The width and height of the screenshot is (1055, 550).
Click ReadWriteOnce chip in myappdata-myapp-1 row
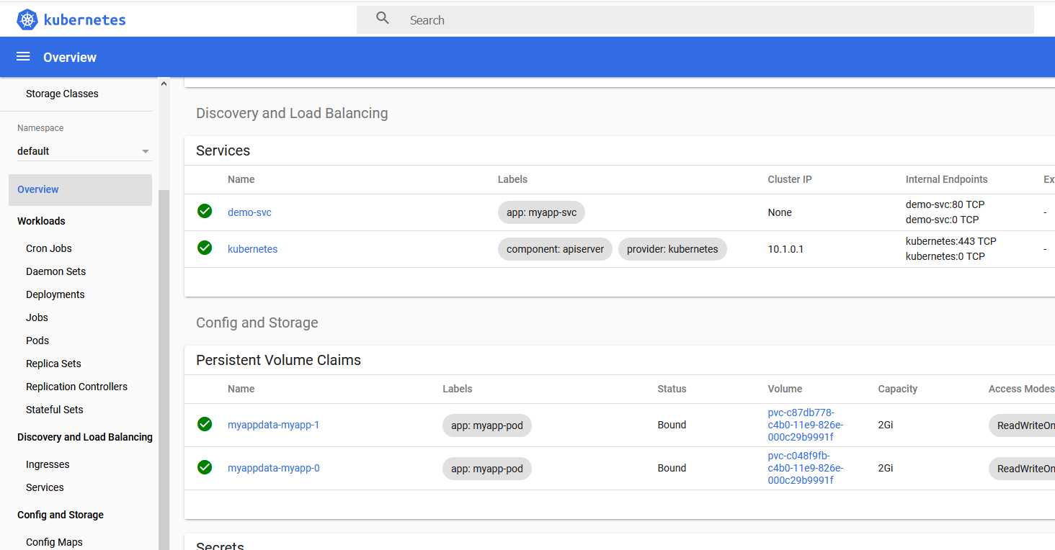tap(1022, 425)
